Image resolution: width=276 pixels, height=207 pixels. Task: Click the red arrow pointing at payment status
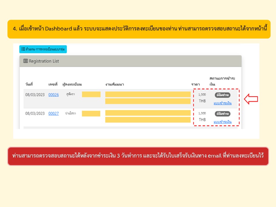(x=251, y=99)
